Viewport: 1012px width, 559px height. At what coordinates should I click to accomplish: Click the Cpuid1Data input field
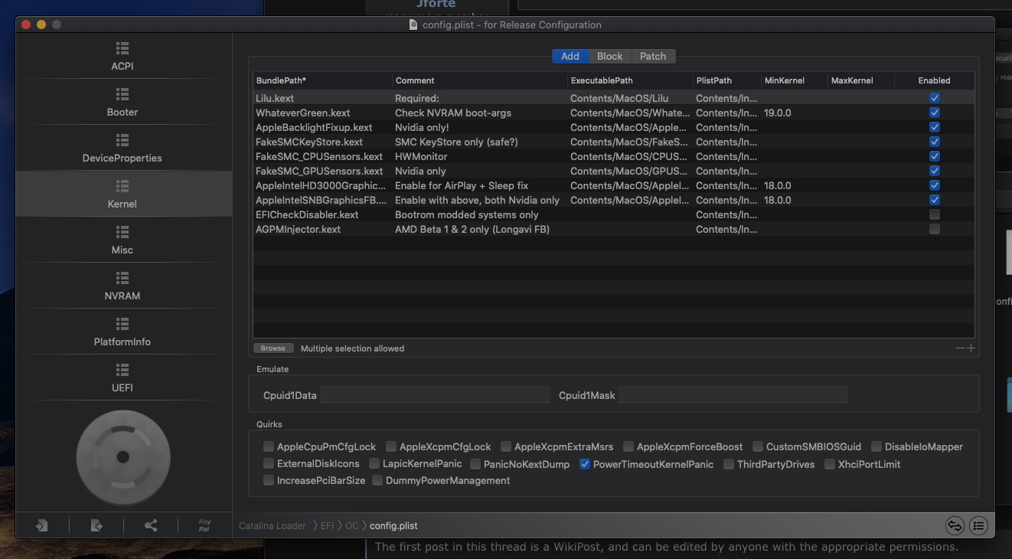click(x=434, y=395)
